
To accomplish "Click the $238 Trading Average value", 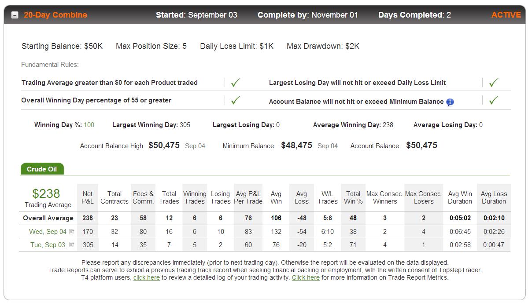I will click(46, 193).
